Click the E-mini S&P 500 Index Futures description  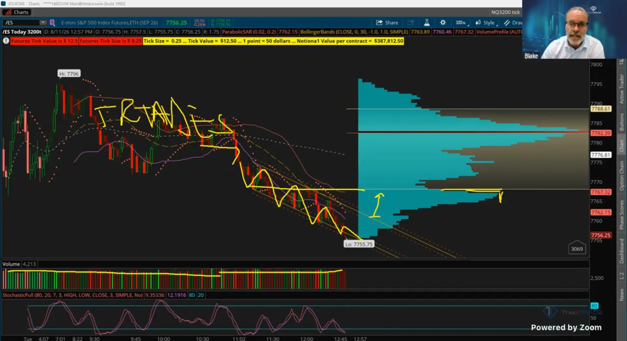pyautogui.click(x=109, y=23)
